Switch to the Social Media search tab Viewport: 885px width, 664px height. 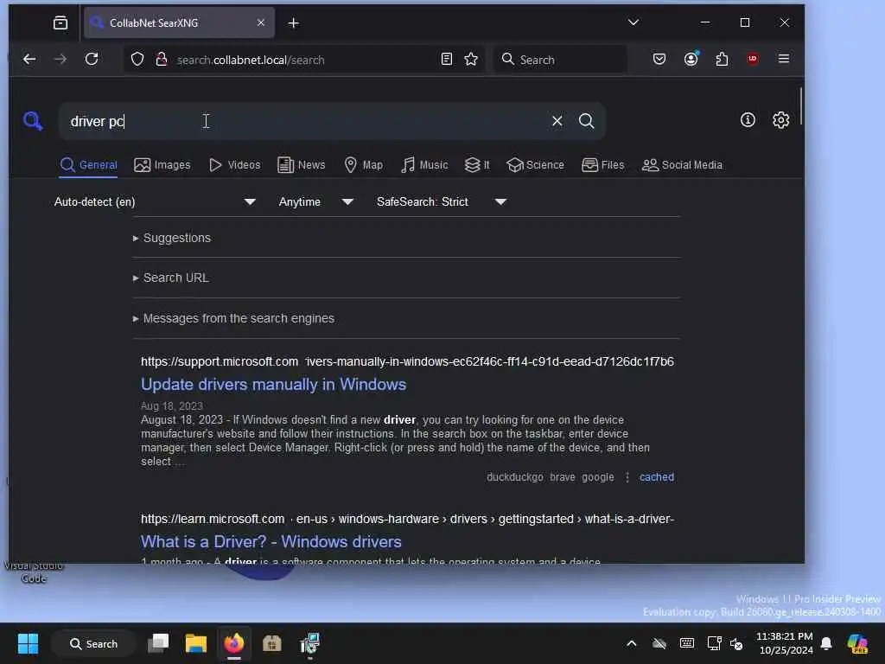coord(683,165)
